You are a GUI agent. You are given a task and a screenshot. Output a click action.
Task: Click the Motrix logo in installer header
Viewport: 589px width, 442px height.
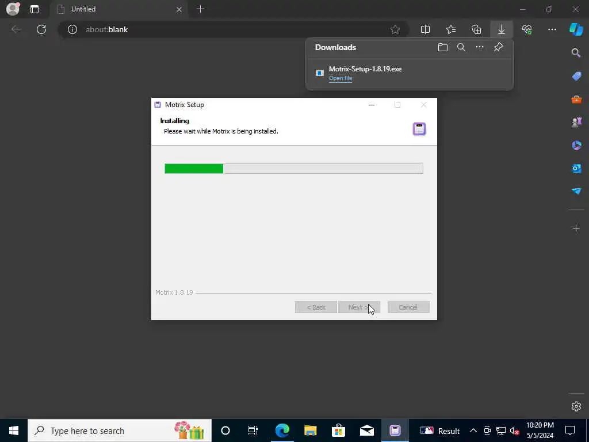[419, 129]
